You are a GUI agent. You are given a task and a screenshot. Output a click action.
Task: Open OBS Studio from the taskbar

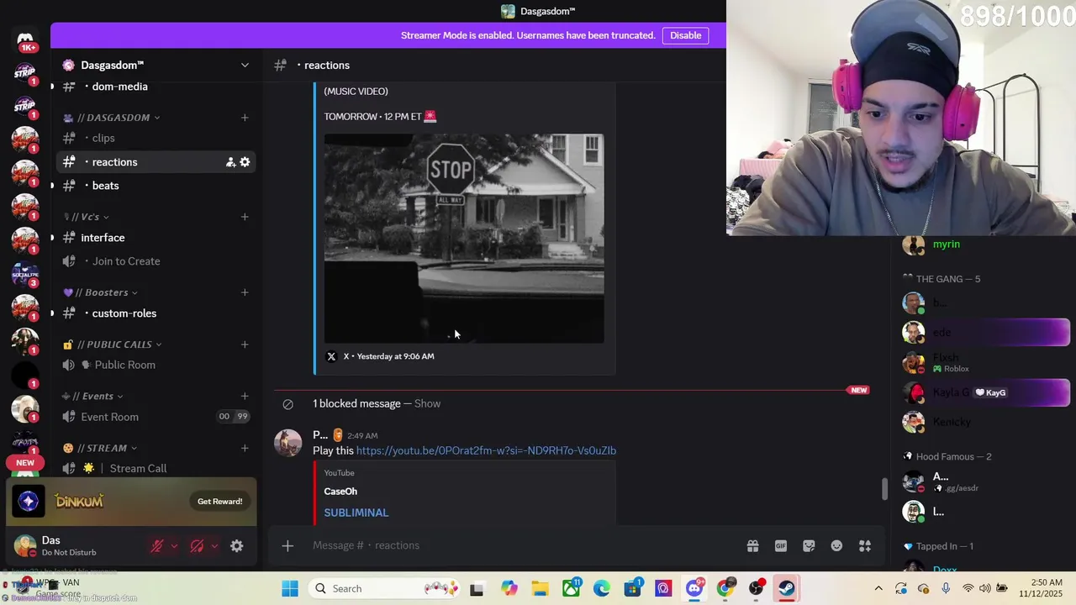[757, 588]
